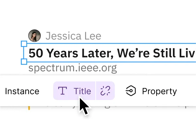Click the word Years in the headline
196x125 pixels.
pyautogui.click(x=63, y=53)
